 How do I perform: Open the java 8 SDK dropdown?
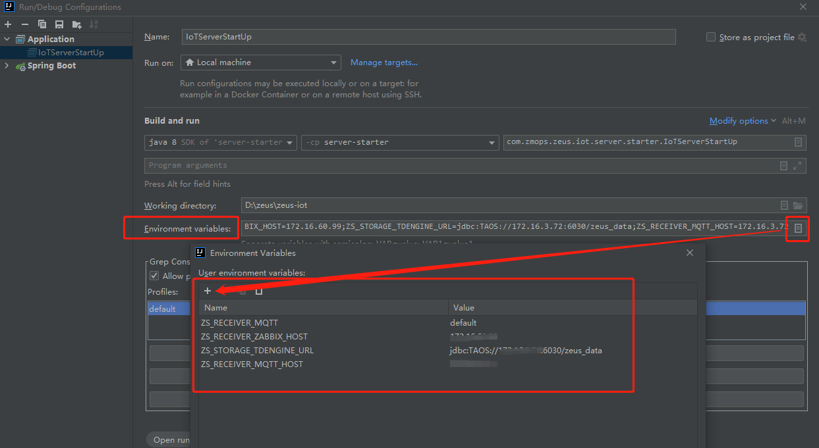tap(220, 142)
